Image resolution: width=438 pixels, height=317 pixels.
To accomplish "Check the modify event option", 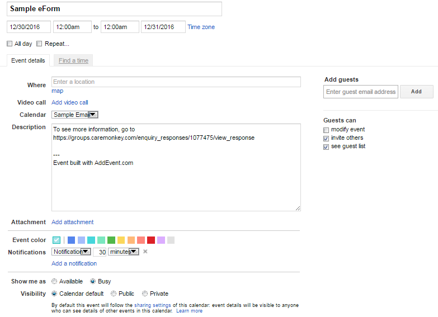I will 326,130.
